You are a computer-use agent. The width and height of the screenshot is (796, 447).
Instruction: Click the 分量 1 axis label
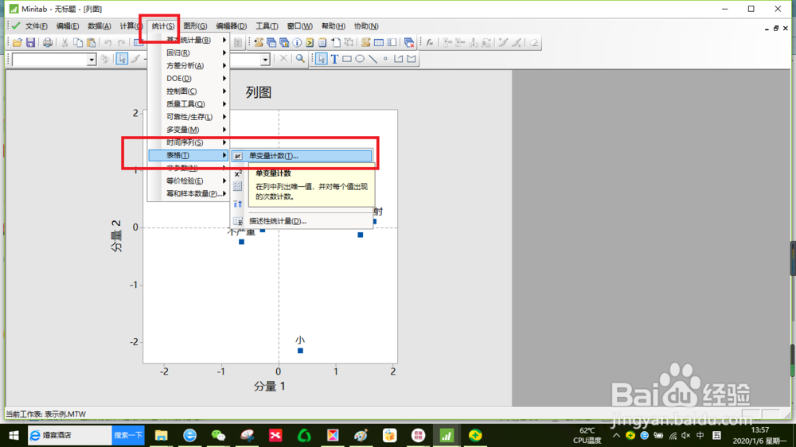(x=270, y=386)
